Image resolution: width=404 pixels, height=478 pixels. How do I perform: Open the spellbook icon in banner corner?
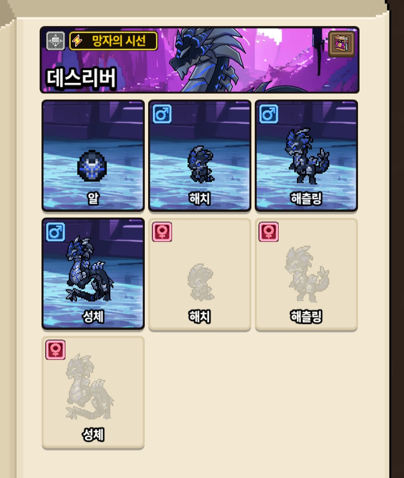click(342, 44)
